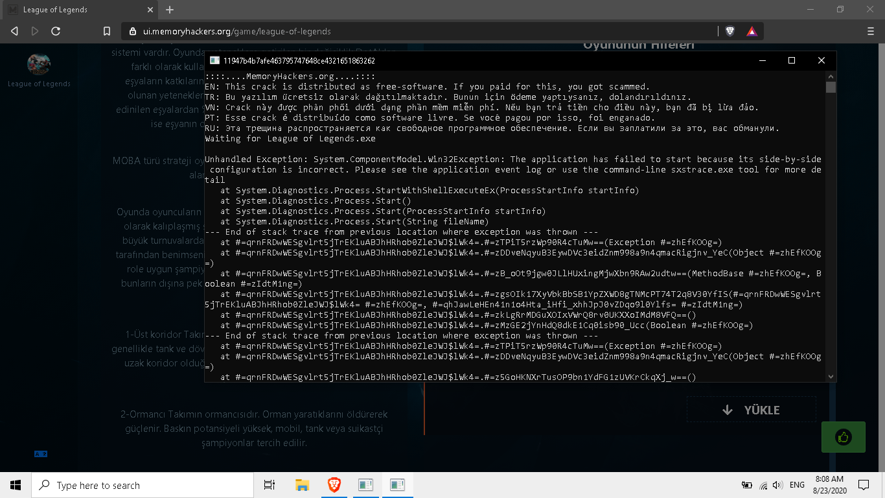Click the YÜKLE download button
Screen dimensions: 885x498
tap(752, 410)
